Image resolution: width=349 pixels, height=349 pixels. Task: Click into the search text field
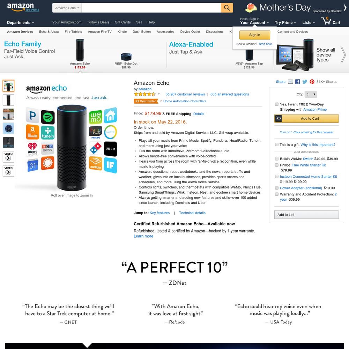[x=151, y=8]
